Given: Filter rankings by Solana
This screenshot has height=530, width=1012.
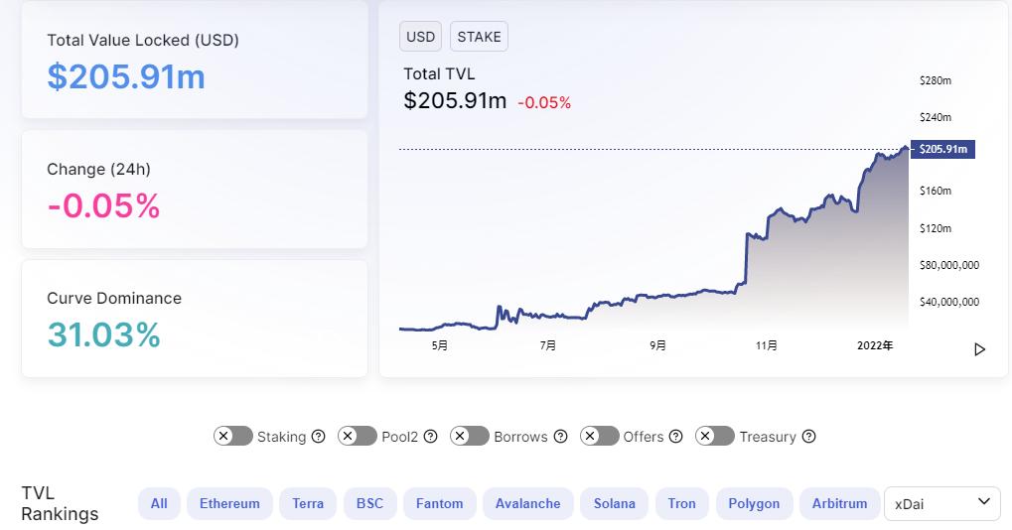Looking at the screenshot, I should click(614, 503).
